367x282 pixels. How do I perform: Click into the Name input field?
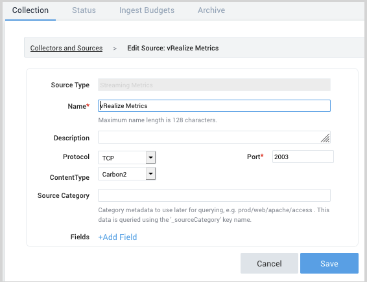click(x=214, y=106)
